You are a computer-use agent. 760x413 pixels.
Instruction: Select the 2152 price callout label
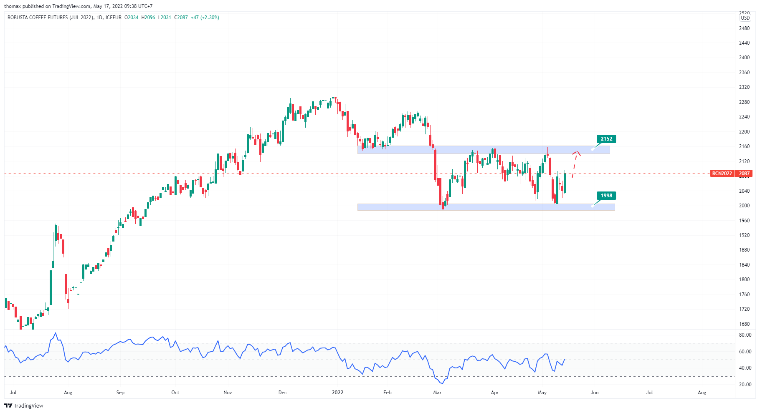click(x=606, y=139)
